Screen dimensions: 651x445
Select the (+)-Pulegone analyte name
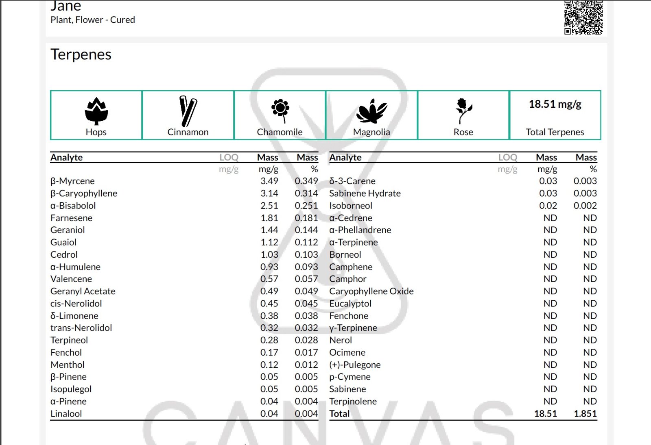coord(355,365)
